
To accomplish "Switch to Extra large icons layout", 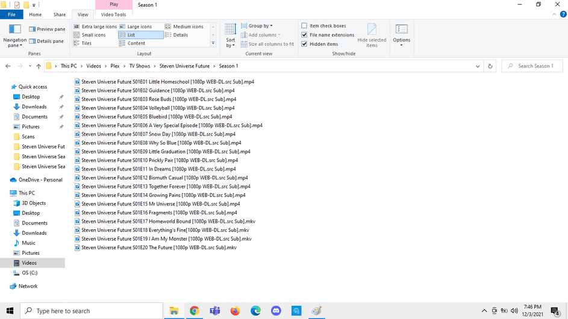I will [x=95, y=26].
